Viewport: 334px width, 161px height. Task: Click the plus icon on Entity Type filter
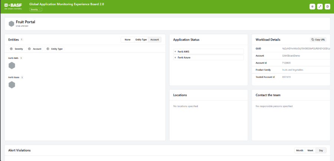[x=48, y=49]
